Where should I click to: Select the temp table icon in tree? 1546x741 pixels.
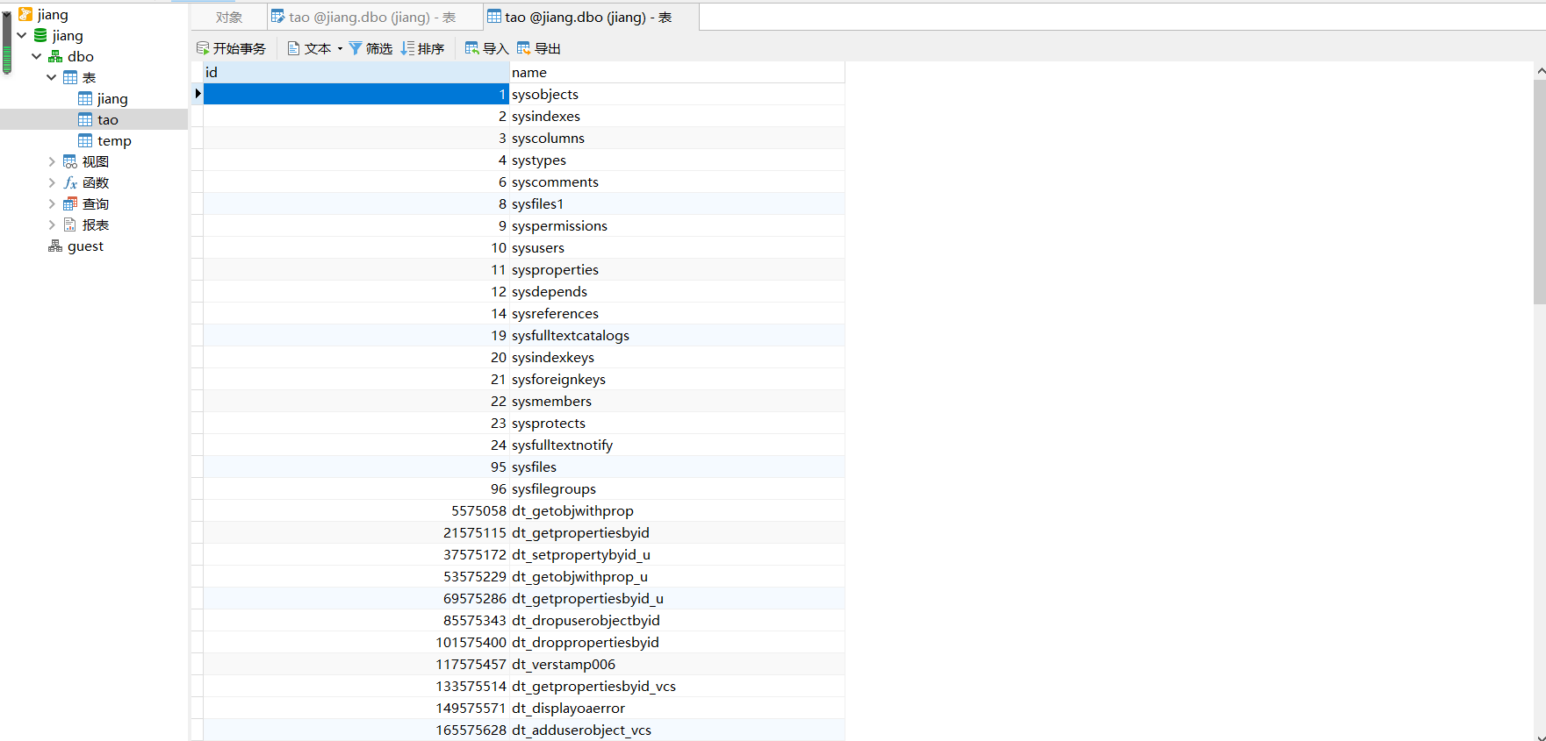pos(85,140)
